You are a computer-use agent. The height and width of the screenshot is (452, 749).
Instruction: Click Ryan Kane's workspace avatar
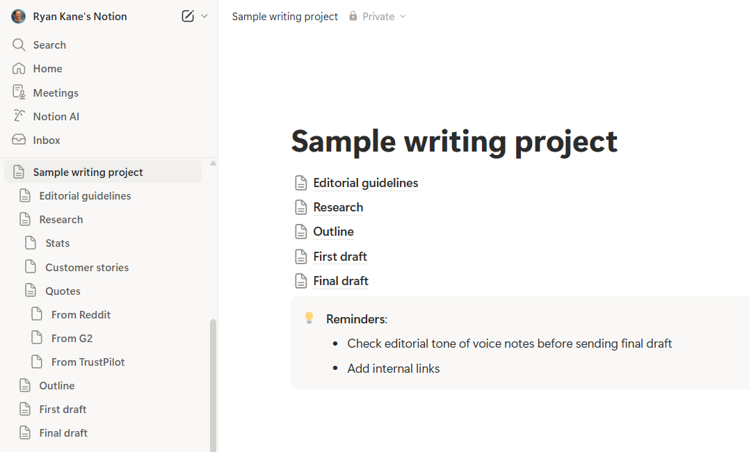pos(18,16)
